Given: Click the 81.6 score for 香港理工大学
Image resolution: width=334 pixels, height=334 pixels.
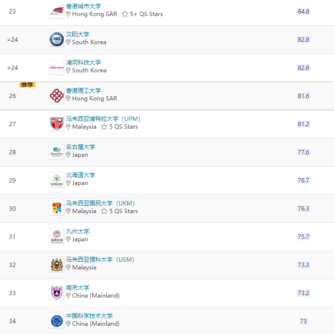Looking at the screenshot, I should (x=303, y=96).
